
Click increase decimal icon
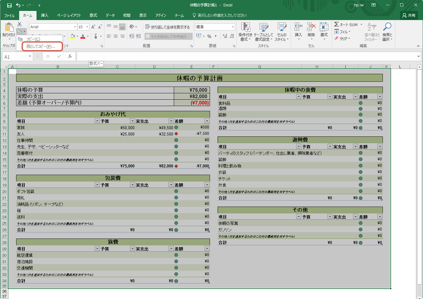[x=225, y=36]
